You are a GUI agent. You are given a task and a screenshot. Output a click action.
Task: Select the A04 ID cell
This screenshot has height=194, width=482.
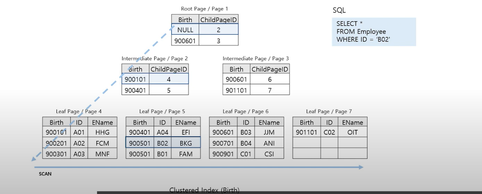click(x=162, y=132)
